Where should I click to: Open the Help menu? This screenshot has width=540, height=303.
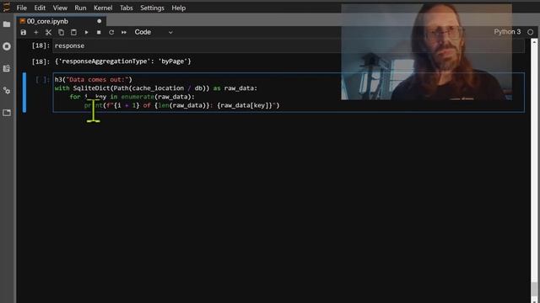[178, 8]
